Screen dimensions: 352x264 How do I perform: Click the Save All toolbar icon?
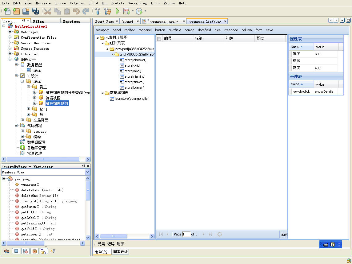click(x=35, y=11)
